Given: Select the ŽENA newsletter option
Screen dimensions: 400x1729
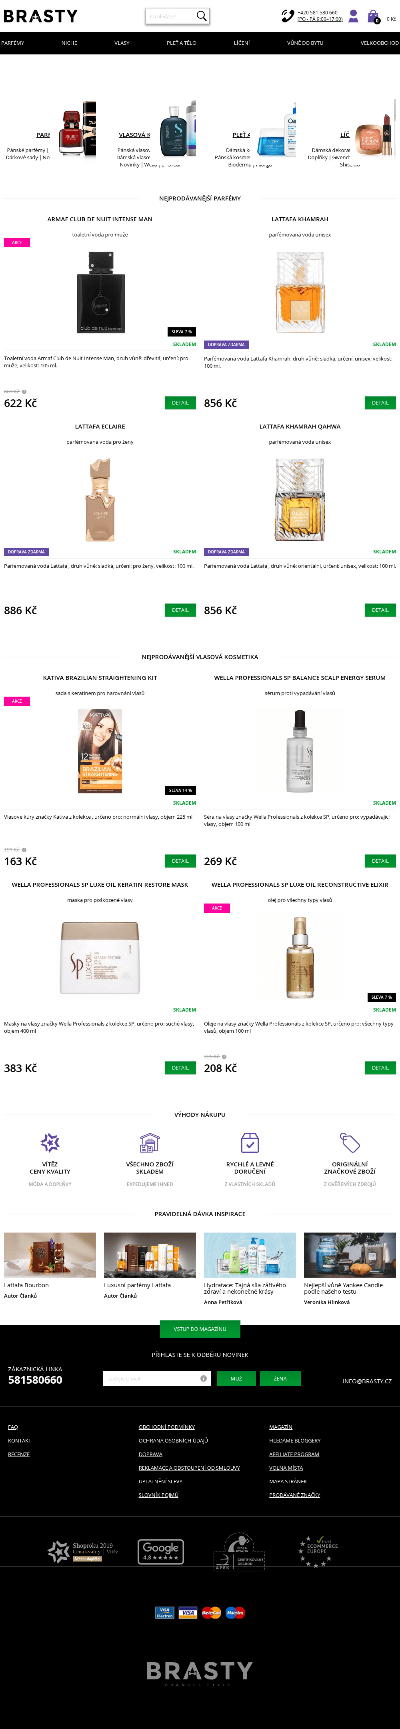Looking at the screenshot, I should click(x=280, y=1378).
